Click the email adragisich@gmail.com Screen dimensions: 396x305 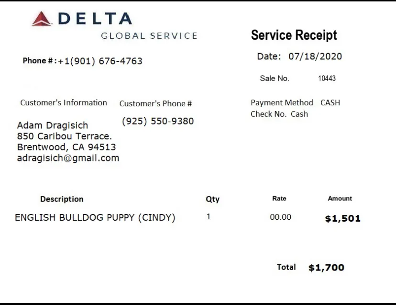pos(68,158)
